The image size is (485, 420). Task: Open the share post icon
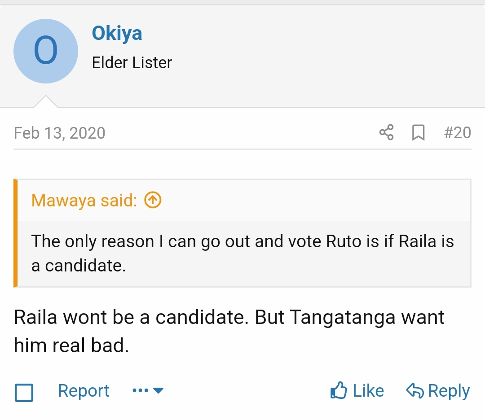tap(386, 132)
